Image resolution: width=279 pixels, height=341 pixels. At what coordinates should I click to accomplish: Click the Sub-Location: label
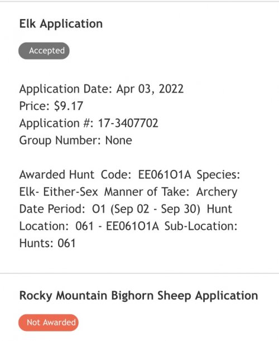201,226
